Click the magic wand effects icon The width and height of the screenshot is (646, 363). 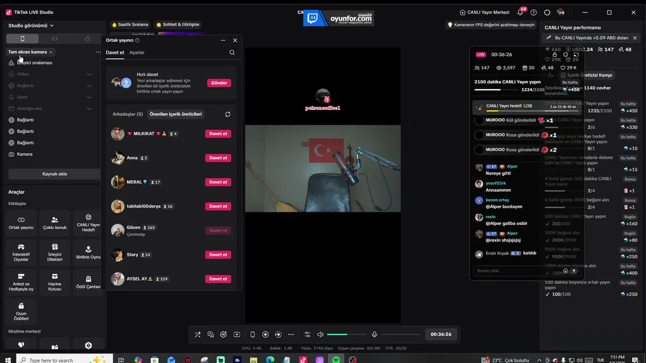pos(197,334)
